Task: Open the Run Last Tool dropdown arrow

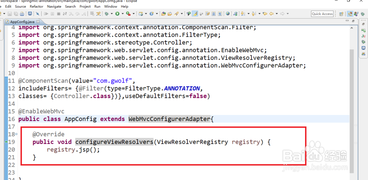Action: 134,14
